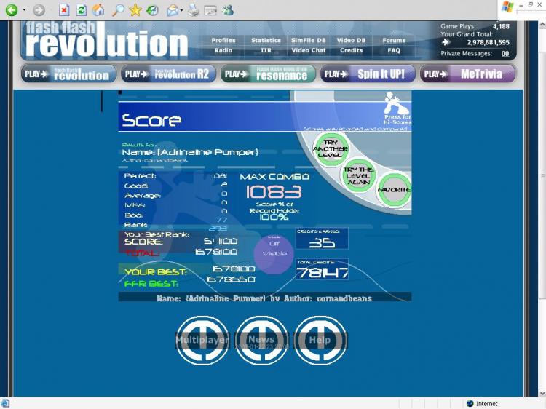This screenshot has height=409, width=546.
Task: Open Search with the magnifying glass icon
Action: pyautogui.click(x=118, y=10)
